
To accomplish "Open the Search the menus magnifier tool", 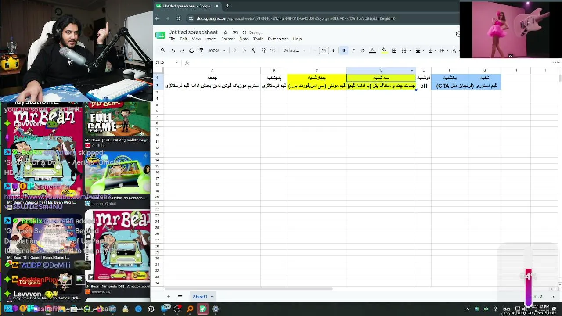I will pos(163,50).
